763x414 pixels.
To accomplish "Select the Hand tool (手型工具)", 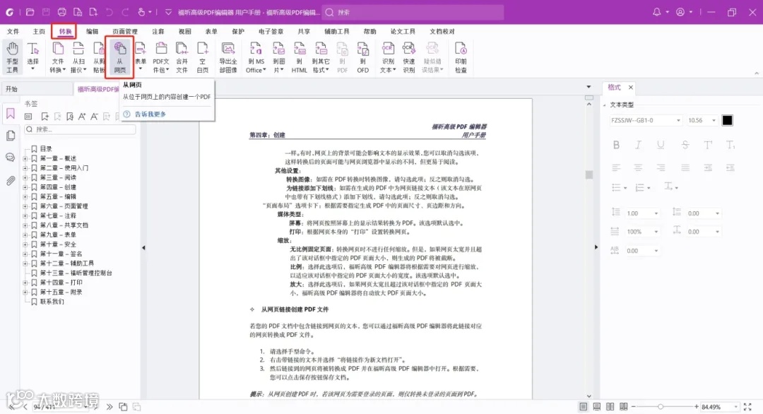I will (x=12, y=57).
